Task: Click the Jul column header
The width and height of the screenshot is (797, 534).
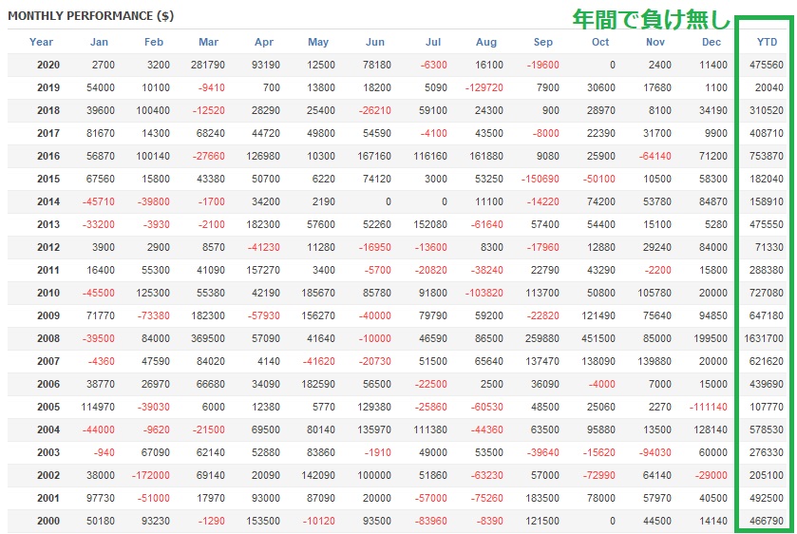Action: (x=433, y=42)
